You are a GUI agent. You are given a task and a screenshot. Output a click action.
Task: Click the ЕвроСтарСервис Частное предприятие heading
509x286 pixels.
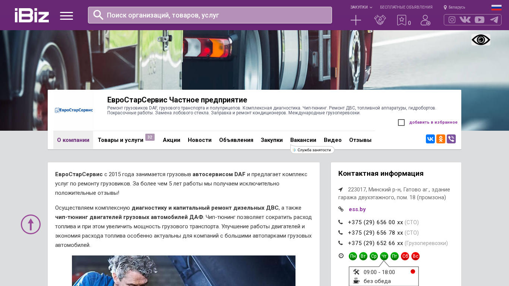tap(177, 100)
